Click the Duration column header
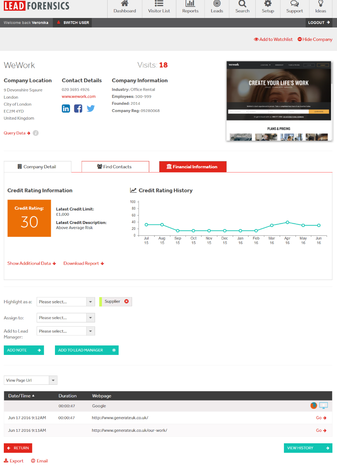 pos(68,396)
